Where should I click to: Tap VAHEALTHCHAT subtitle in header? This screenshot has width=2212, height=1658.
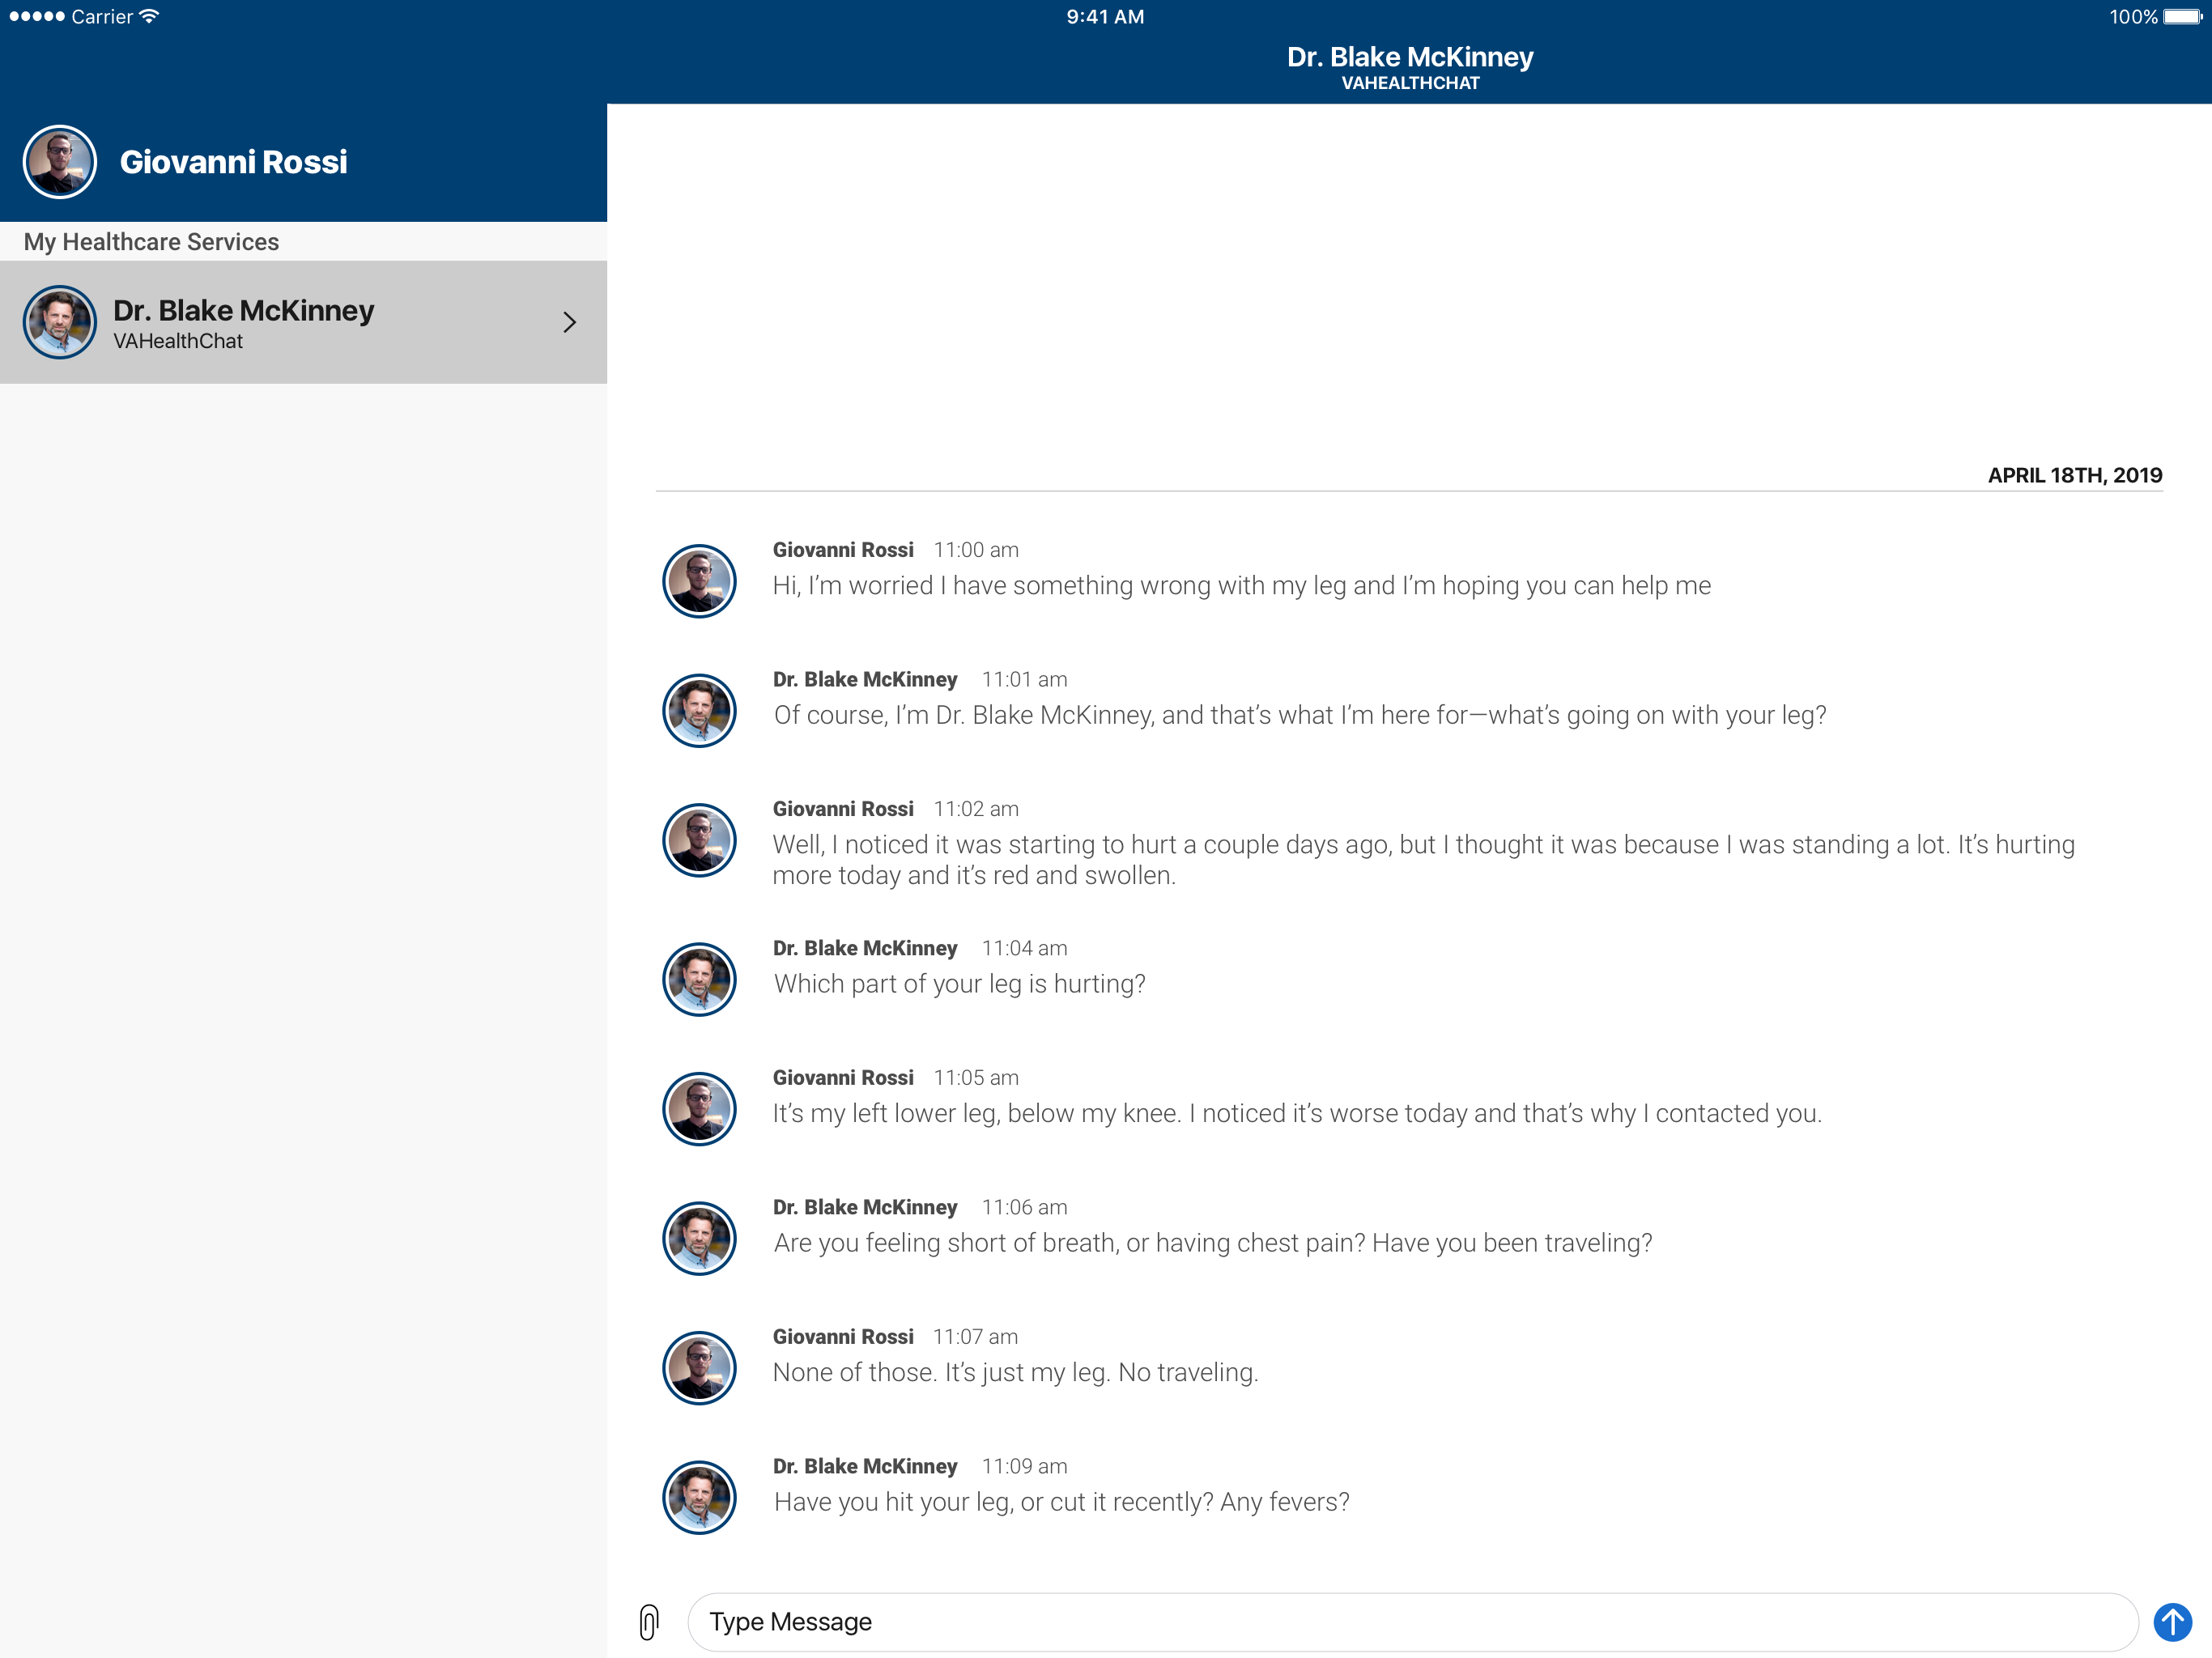[x=1410, y=84]
